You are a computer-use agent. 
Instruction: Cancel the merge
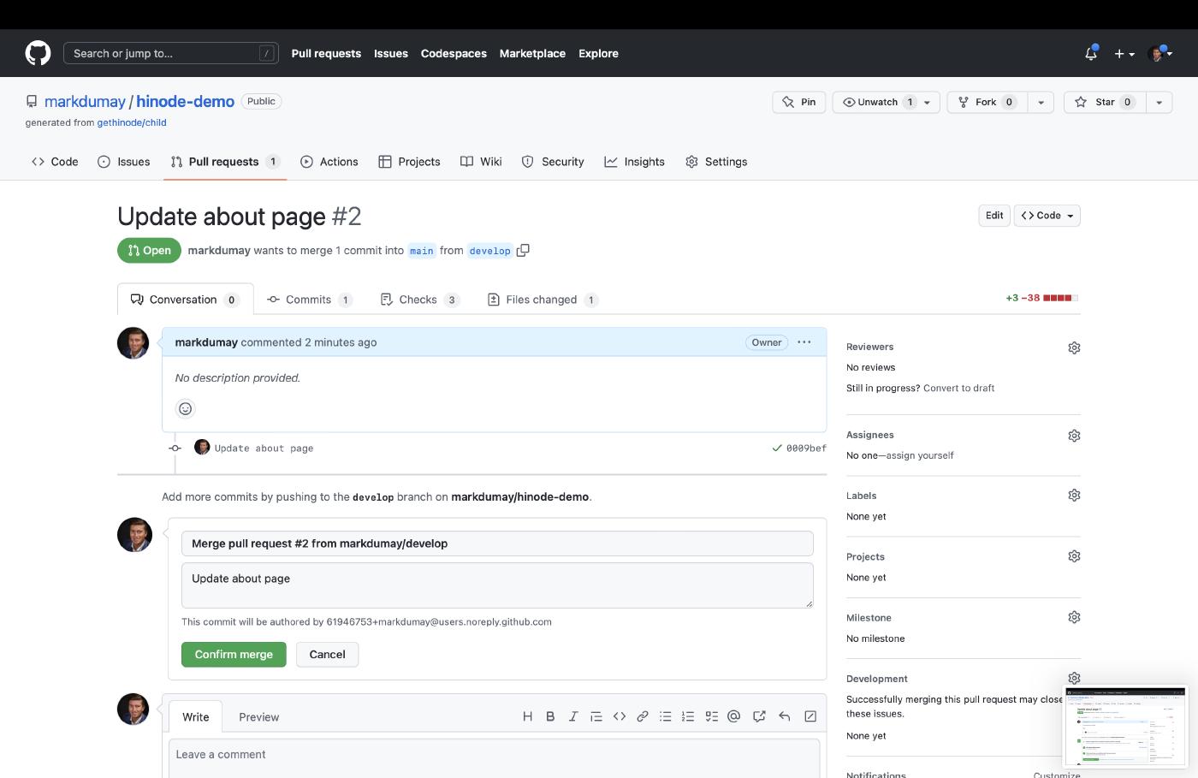[327, 655]
